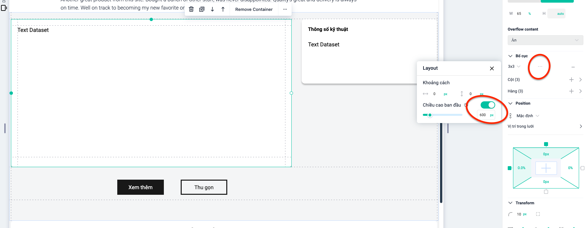
Task: Toggle the top margin anchor square
Action: pos(546,144)
